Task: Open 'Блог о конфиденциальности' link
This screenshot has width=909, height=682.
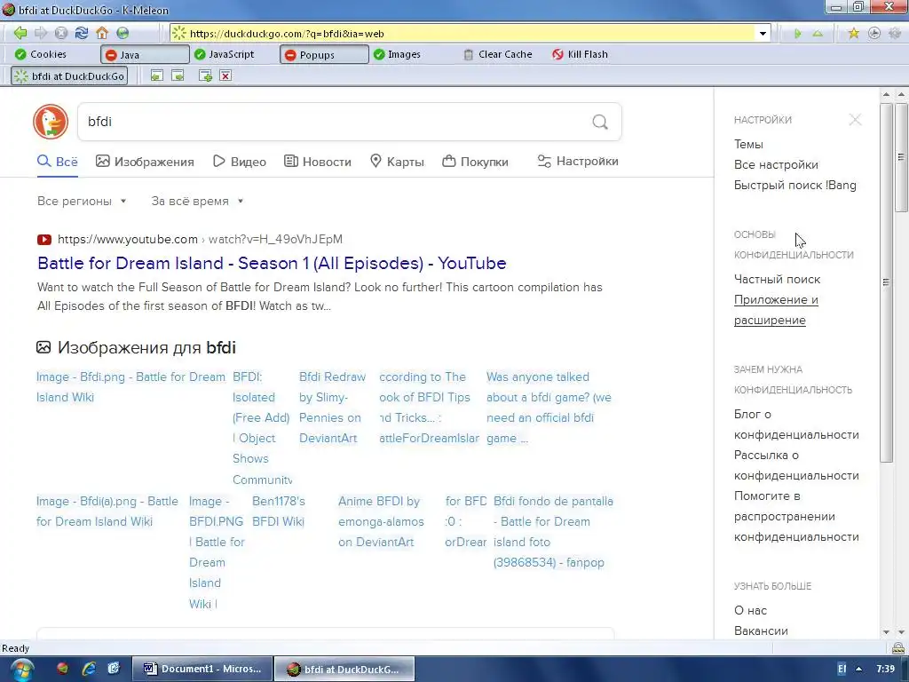Action: tap(796, 424)
